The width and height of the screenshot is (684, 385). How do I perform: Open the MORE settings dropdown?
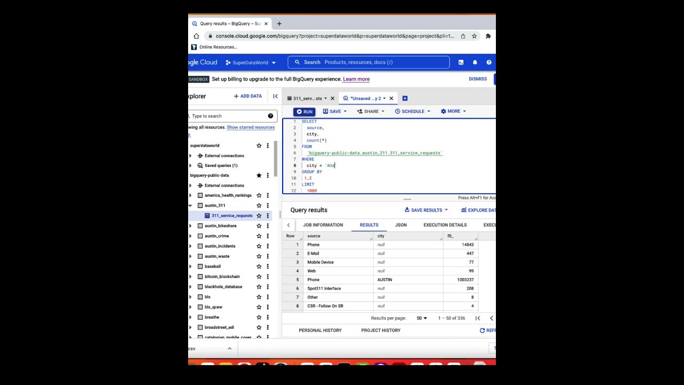tap(454, 111)
